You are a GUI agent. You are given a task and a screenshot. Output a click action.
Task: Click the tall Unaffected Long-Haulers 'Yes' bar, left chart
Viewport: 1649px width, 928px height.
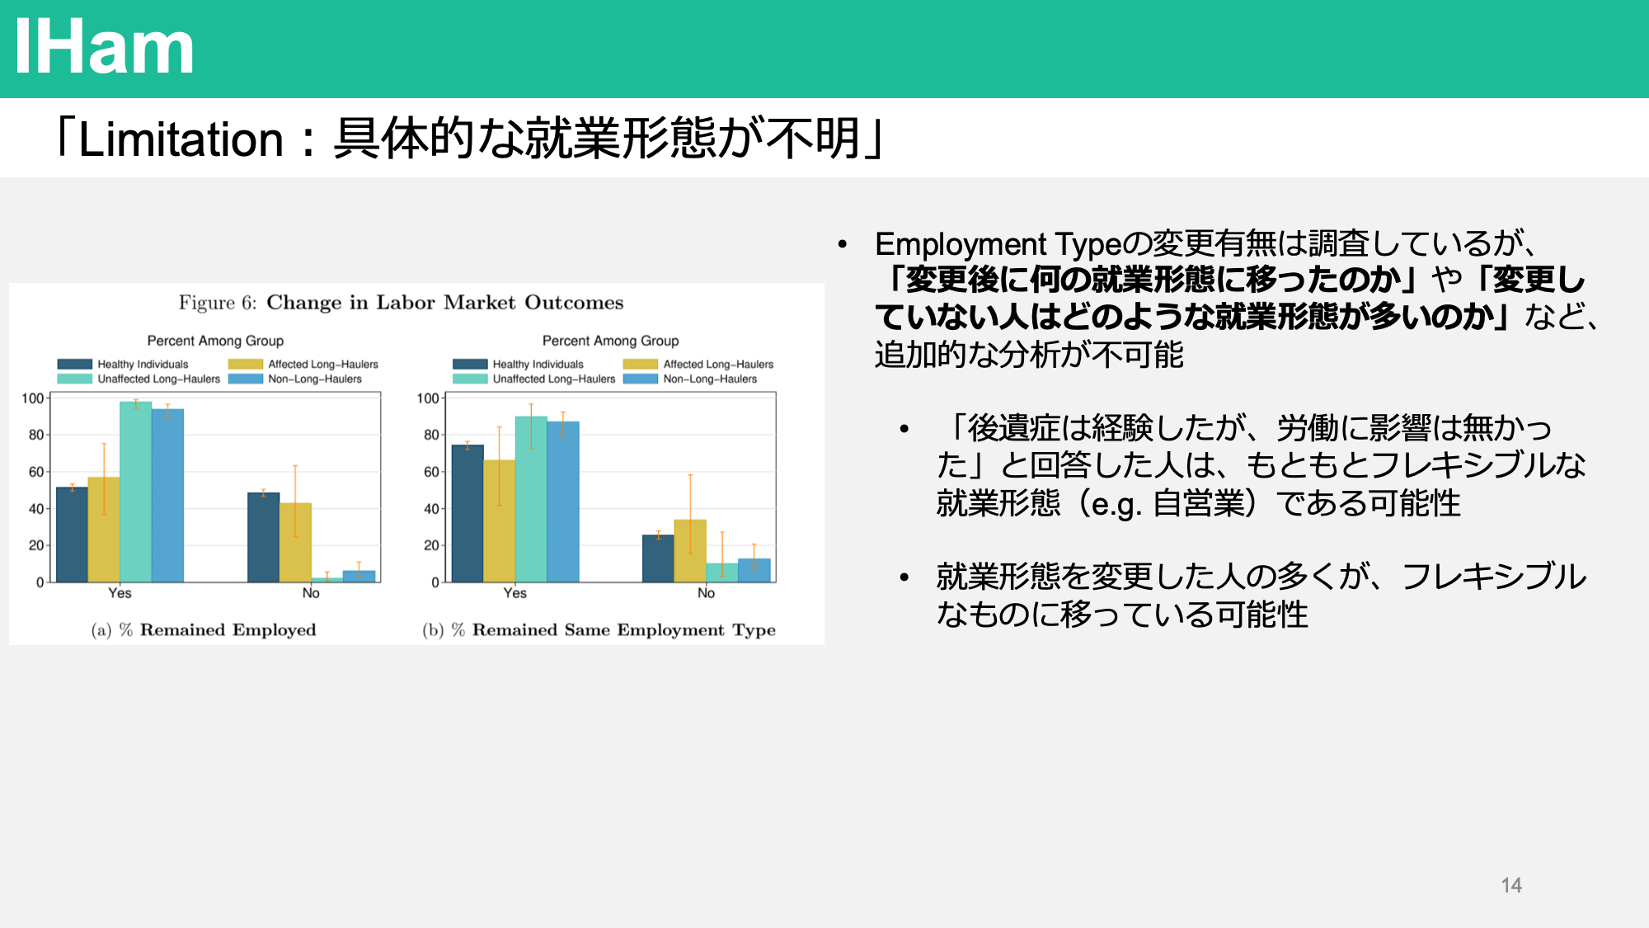(x=135, y=492)
